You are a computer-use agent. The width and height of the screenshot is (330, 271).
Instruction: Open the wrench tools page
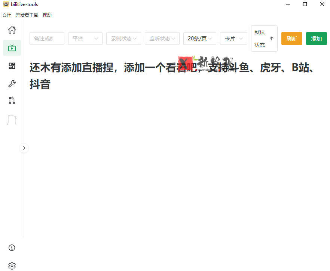tap(12, 83)
